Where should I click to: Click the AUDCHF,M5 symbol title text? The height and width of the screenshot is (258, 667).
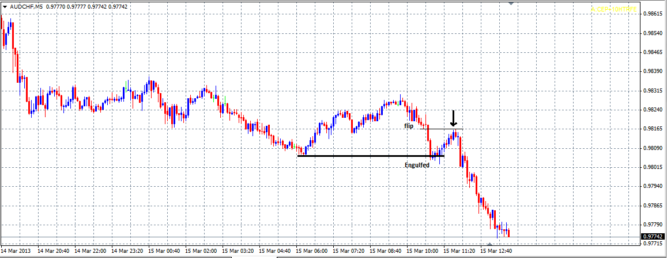(27, 6)
